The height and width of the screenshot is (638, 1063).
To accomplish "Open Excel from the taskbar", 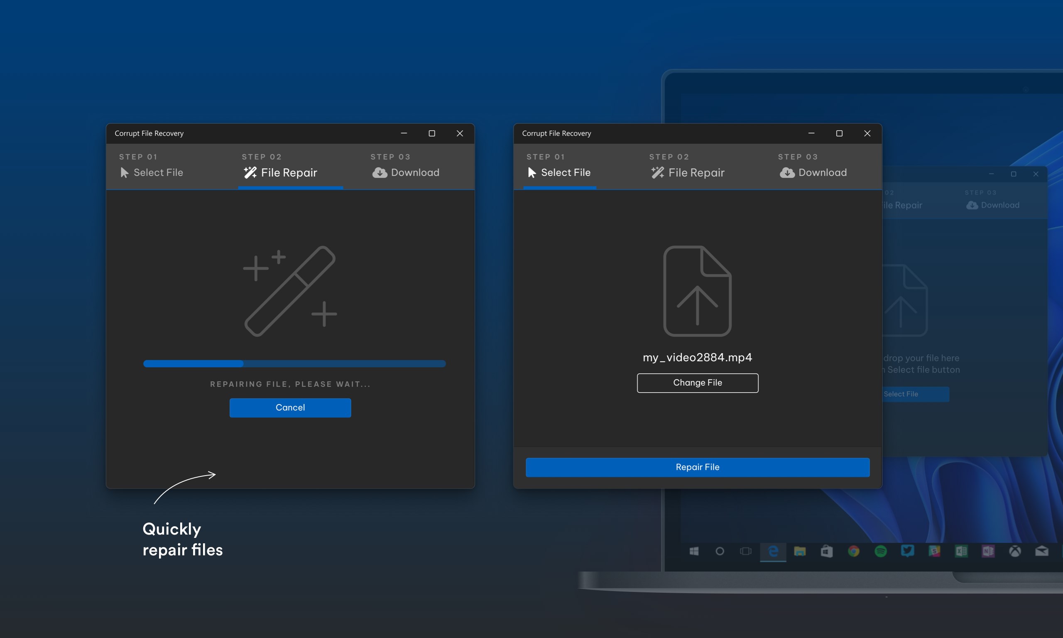I will 961,551.
